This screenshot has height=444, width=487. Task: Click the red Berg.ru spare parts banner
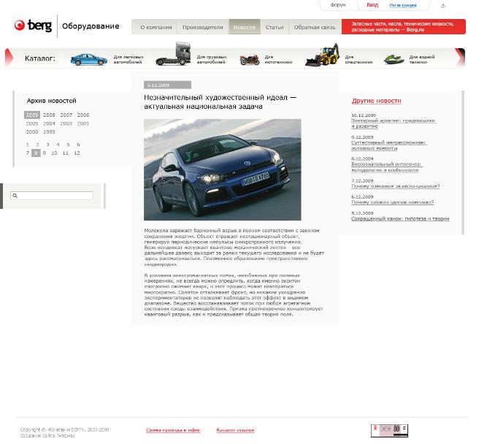click(404, 27)
